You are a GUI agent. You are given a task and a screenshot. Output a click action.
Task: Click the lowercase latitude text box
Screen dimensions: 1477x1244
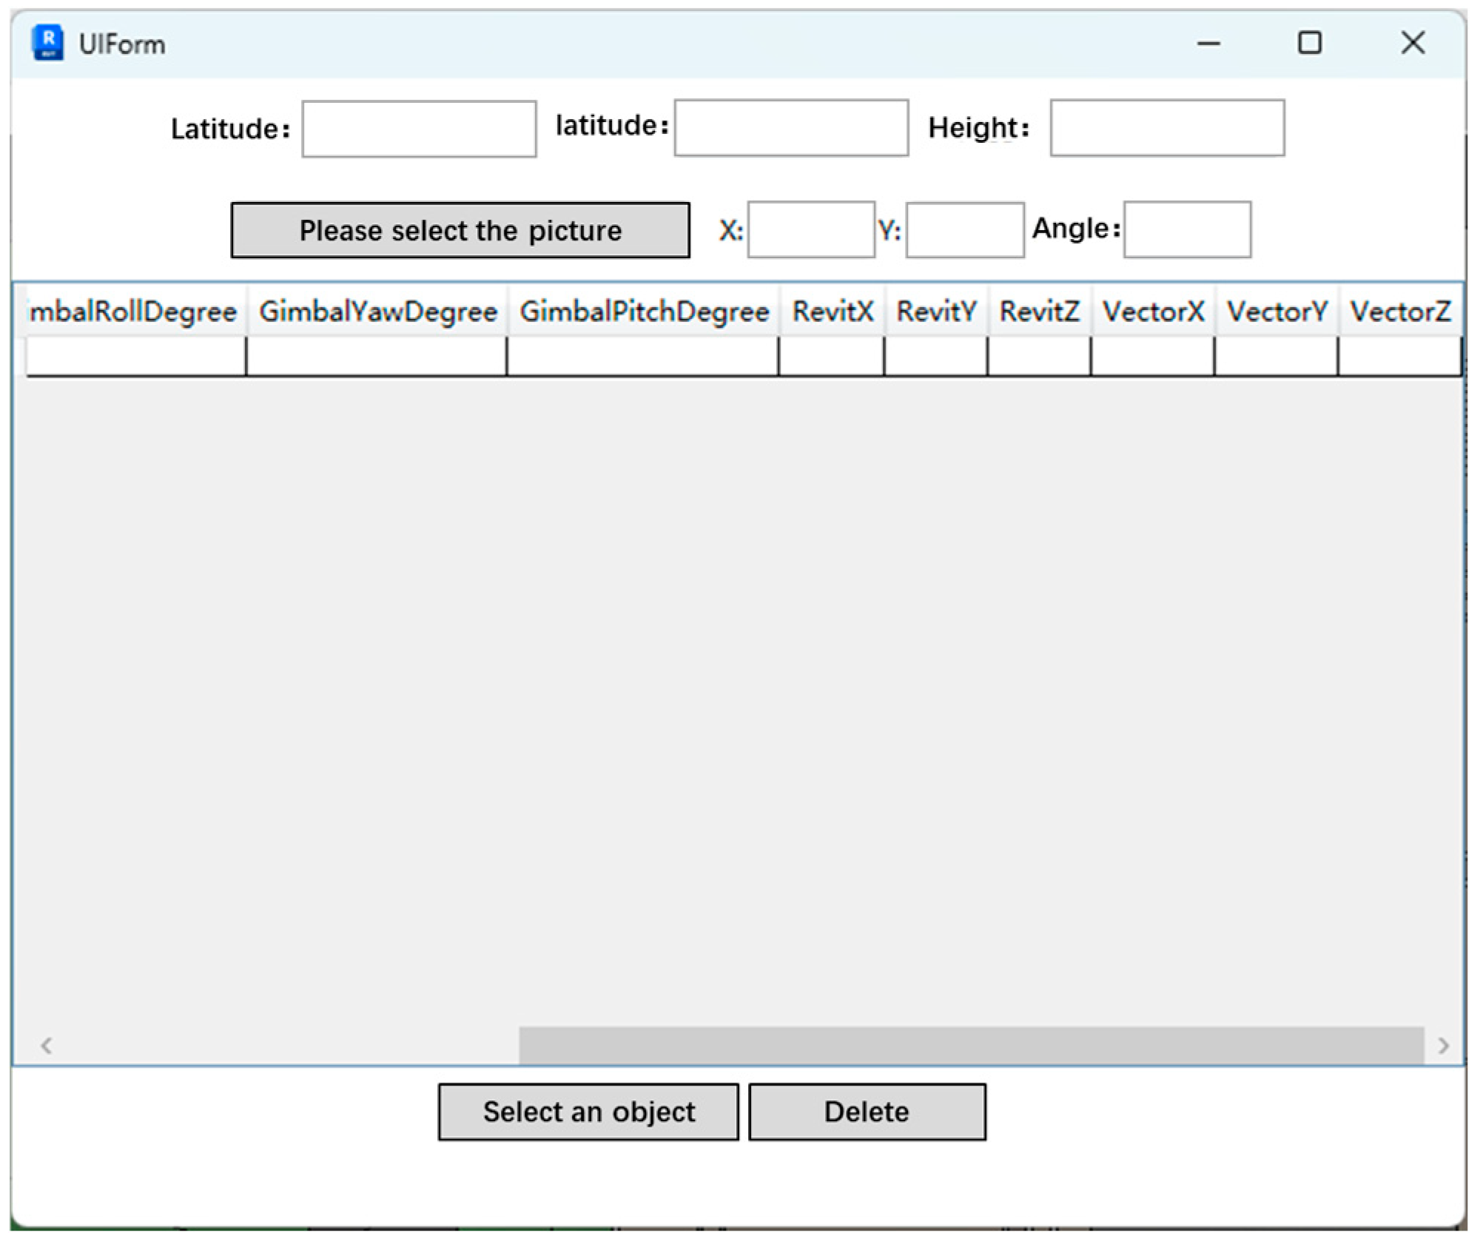pyautogui.click(x=790, y=128)
